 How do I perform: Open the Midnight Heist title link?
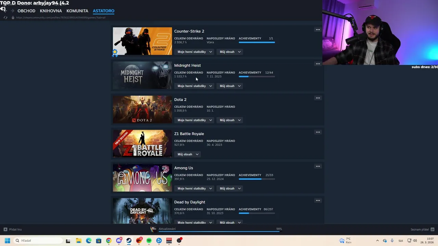point(188,65)
